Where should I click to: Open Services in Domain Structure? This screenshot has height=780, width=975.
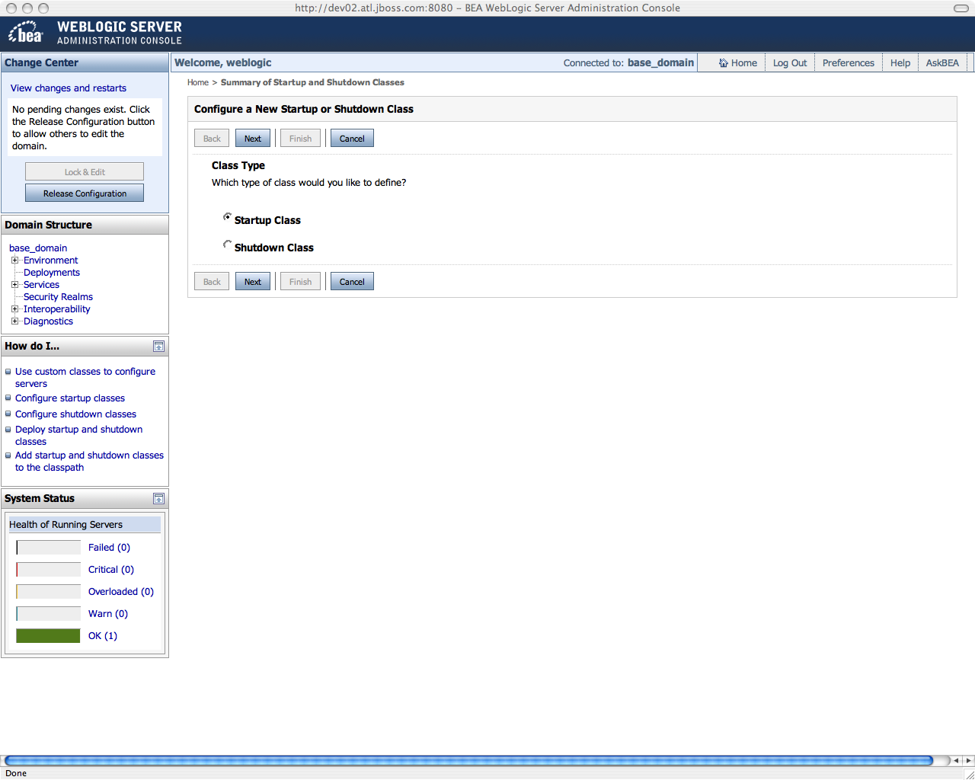pyautogui.click(x=41, y=285)
